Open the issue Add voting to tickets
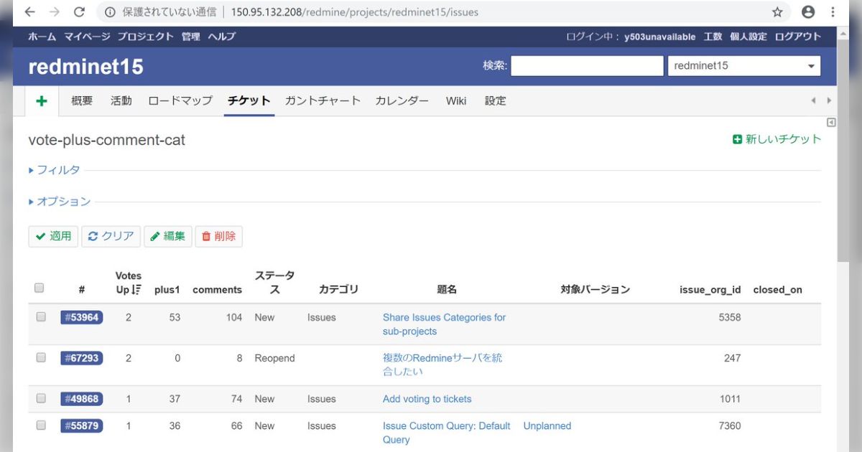Image resolution: width=862 pixels, height=452 pixels. [x=427, y=398]
